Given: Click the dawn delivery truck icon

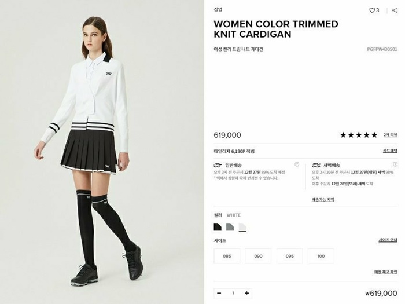Looking at the screenshot, I should (x=316, y=165).
